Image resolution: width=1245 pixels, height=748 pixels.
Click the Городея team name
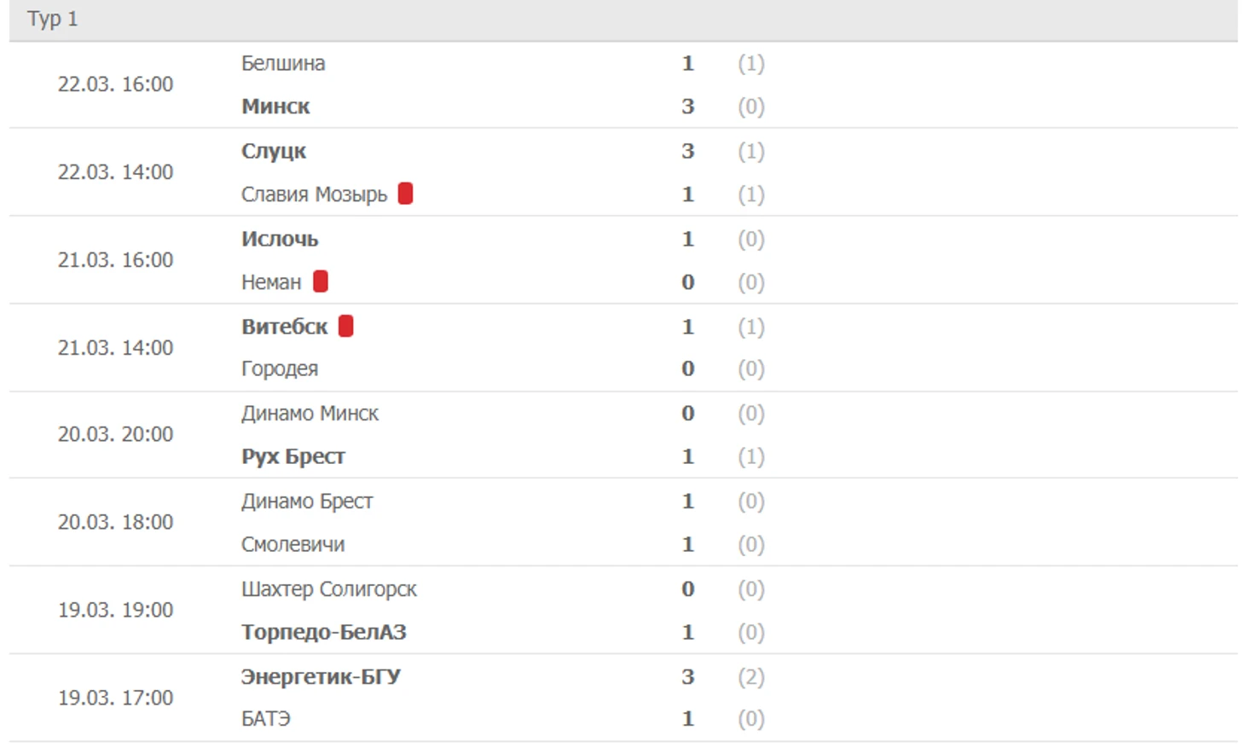[280, 368]
